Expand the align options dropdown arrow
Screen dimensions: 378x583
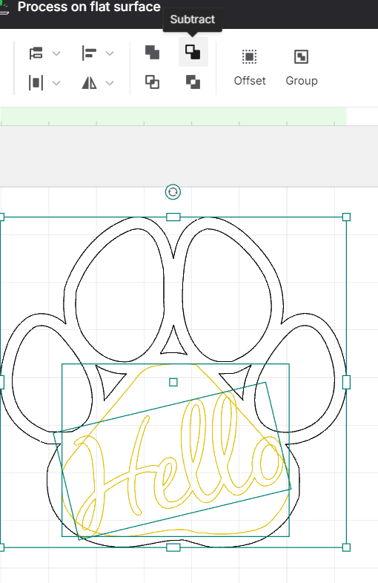point(110,53)
